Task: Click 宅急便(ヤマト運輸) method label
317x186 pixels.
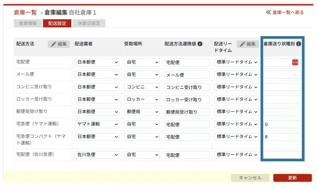Action: click(x=37, y=124)
